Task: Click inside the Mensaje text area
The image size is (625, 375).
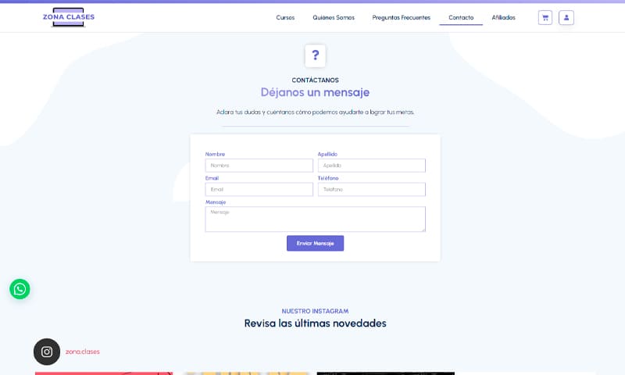Action: click(316, 220)
